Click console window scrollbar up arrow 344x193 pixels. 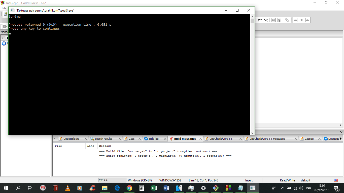[x=252, y=16]
